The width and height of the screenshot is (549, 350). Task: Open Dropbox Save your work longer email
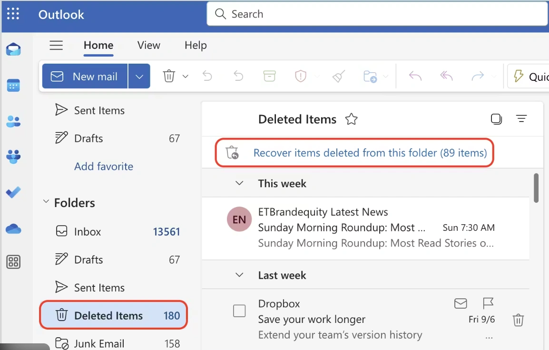[x=365, y=319]
